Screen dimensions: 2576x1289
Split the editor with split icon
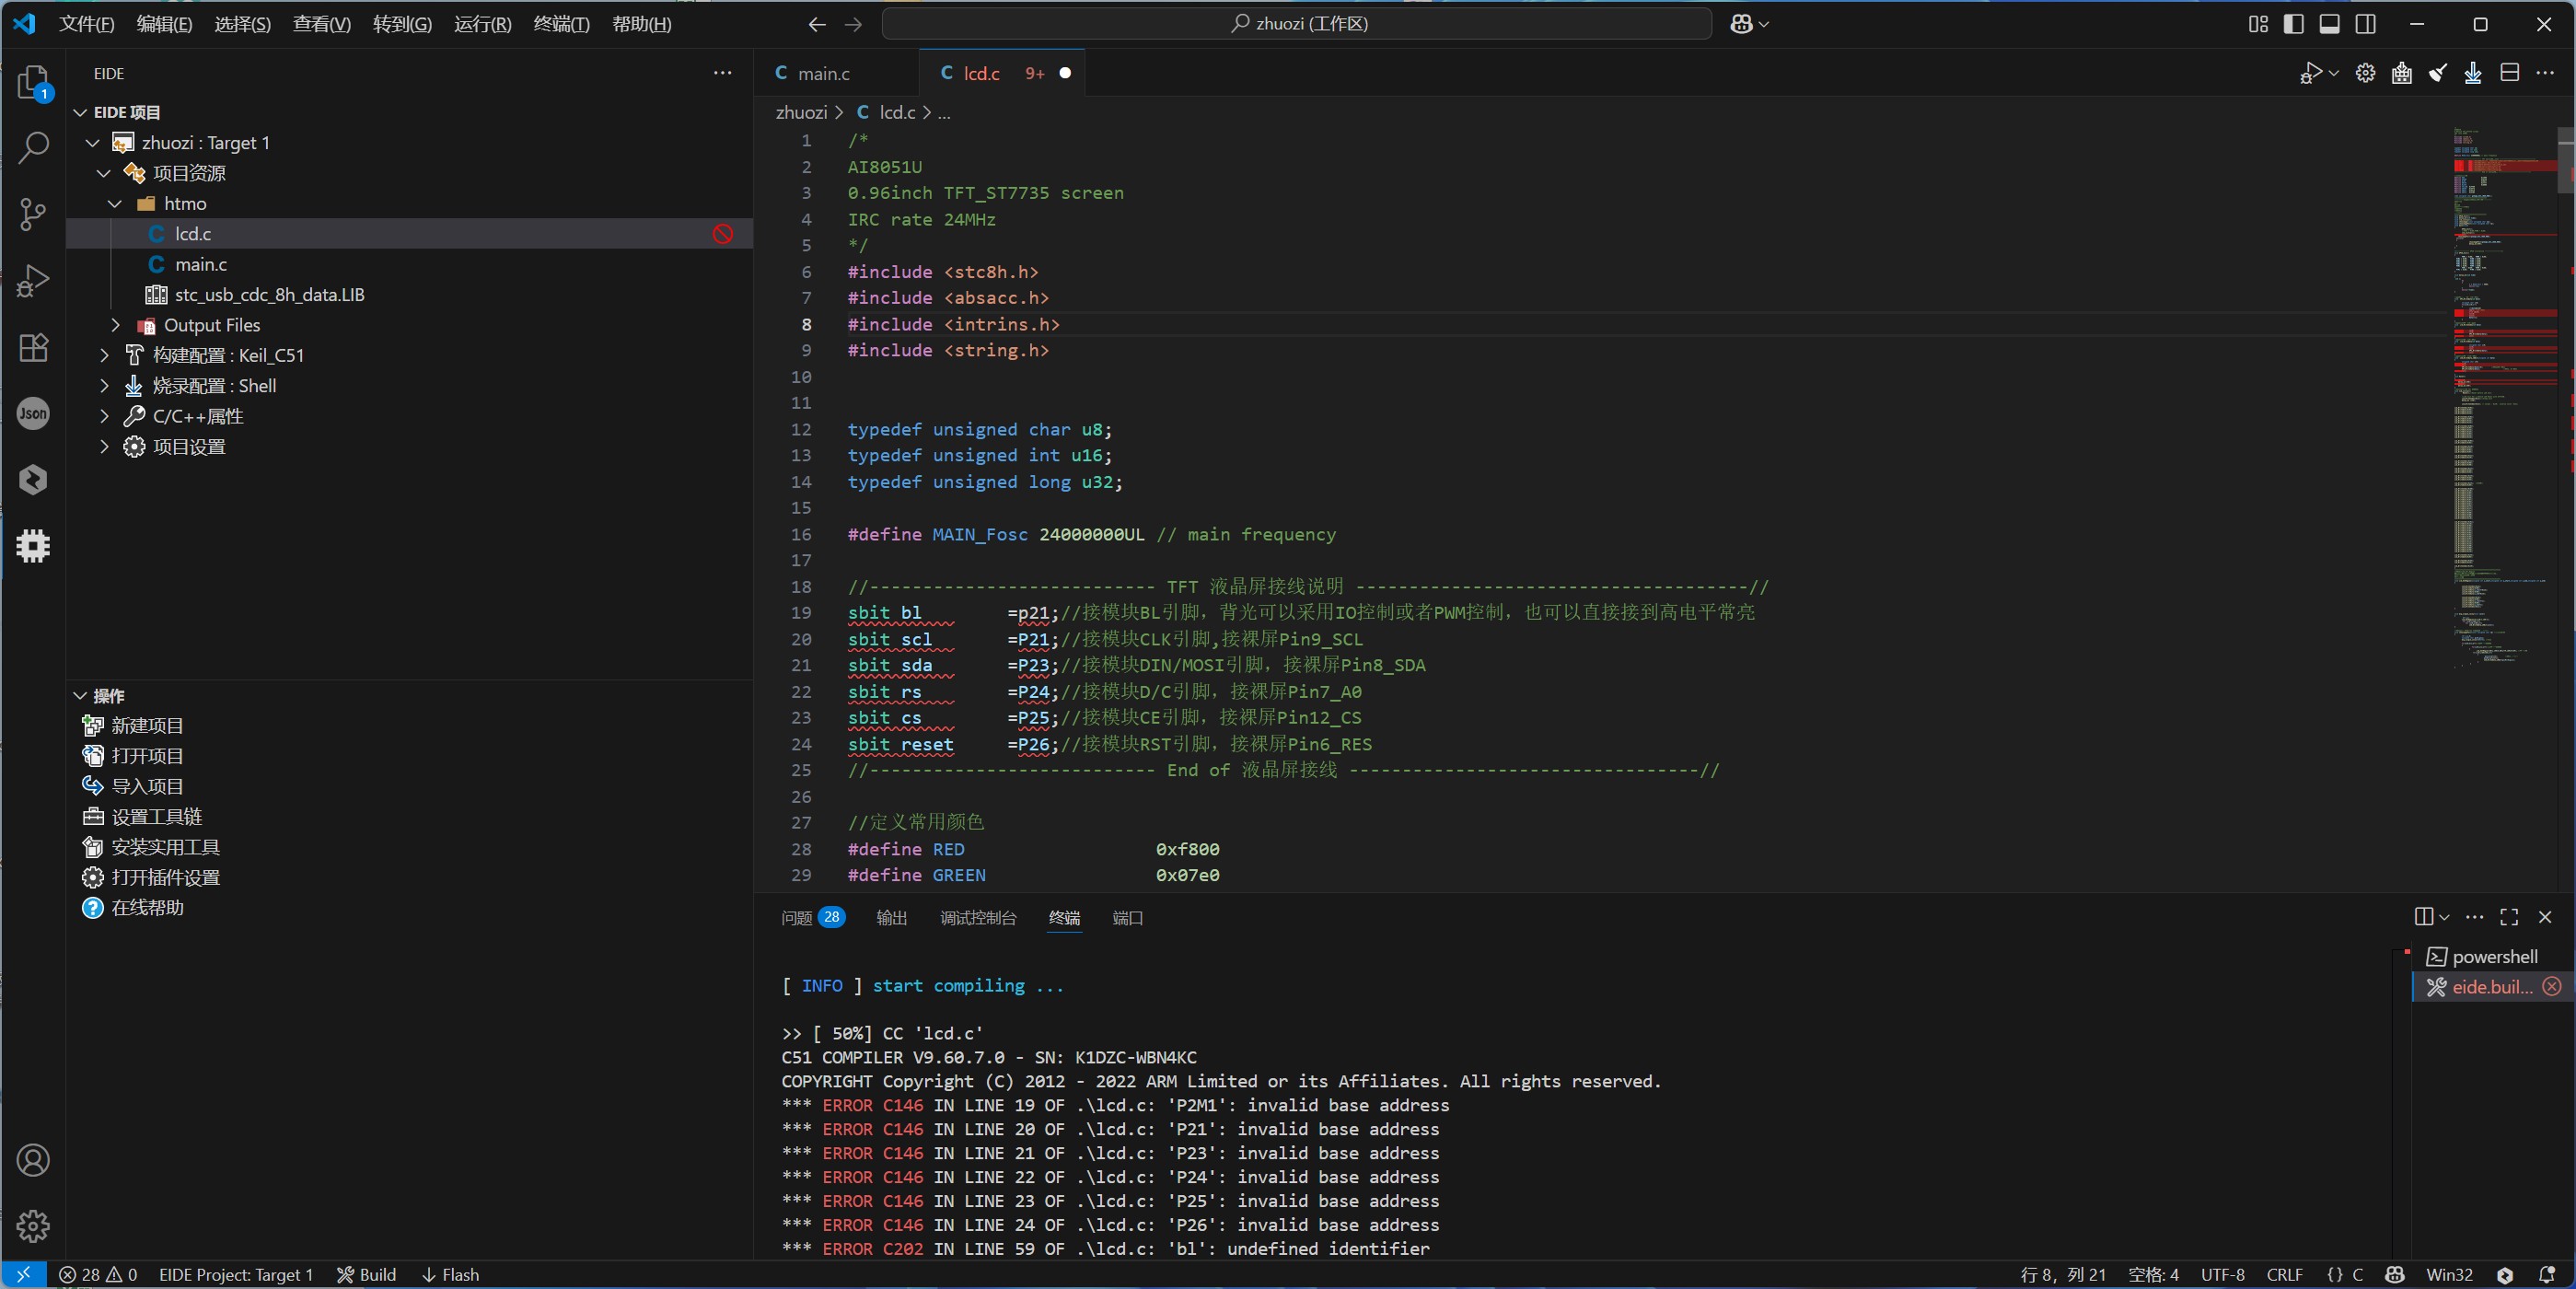pyautogui.click(x=2509, y=73)
